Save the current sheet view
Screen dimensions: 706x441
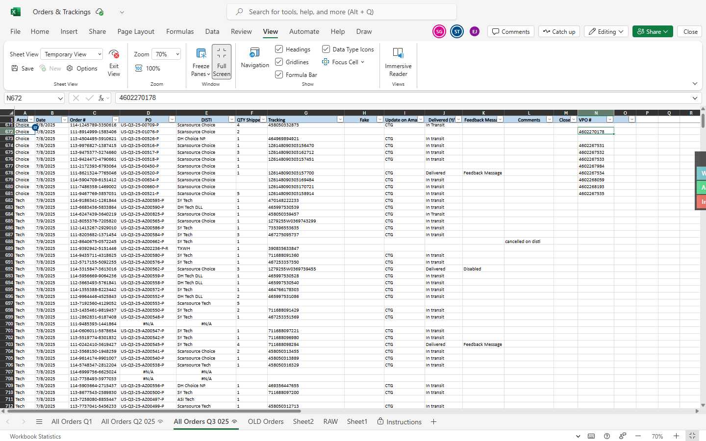point(23,69)
